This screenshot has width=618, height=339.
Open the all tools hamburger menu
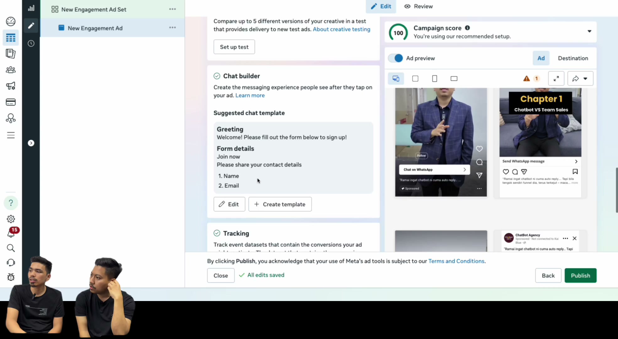coord(11,135)
